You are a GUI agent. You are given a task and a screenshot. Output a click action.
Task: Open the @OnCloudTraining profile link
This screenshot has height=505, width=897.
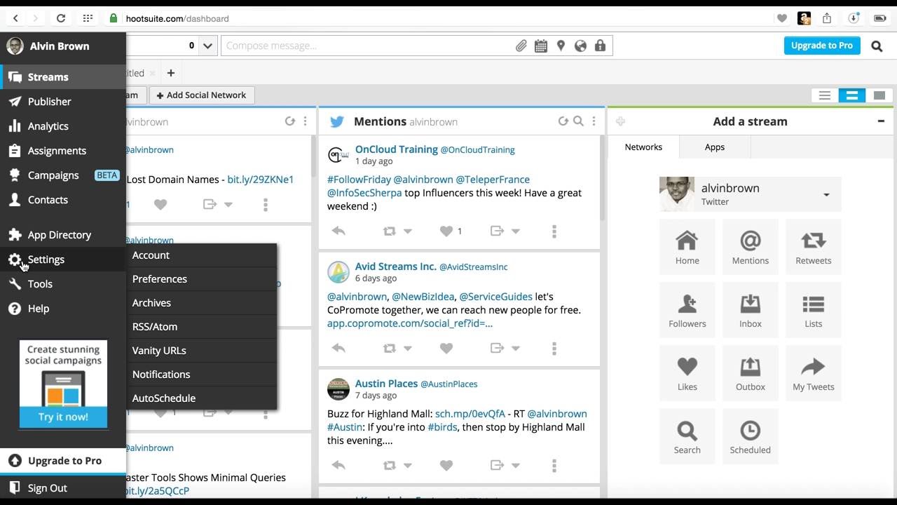coord(477,149)
